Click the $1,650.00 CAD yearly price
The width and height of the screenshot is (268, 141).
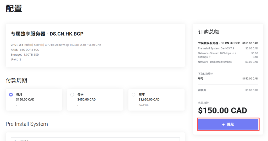tap(149, 99)
